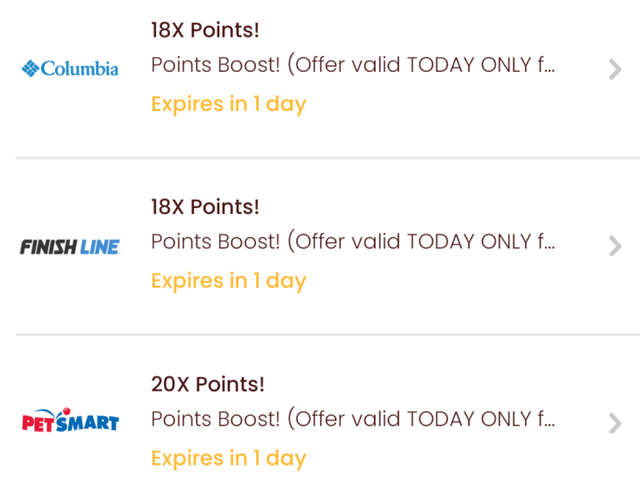This screenshot has height=488, width=640.
Task: Click Finish Line Expires in 1 day label
Action: point(229,282)
